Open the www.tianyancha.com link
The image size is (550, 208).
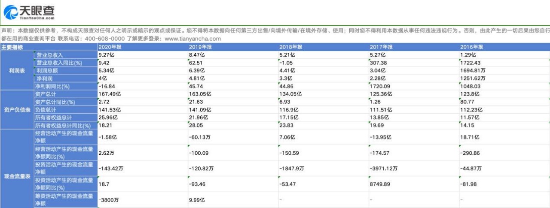tap(192, 39)
